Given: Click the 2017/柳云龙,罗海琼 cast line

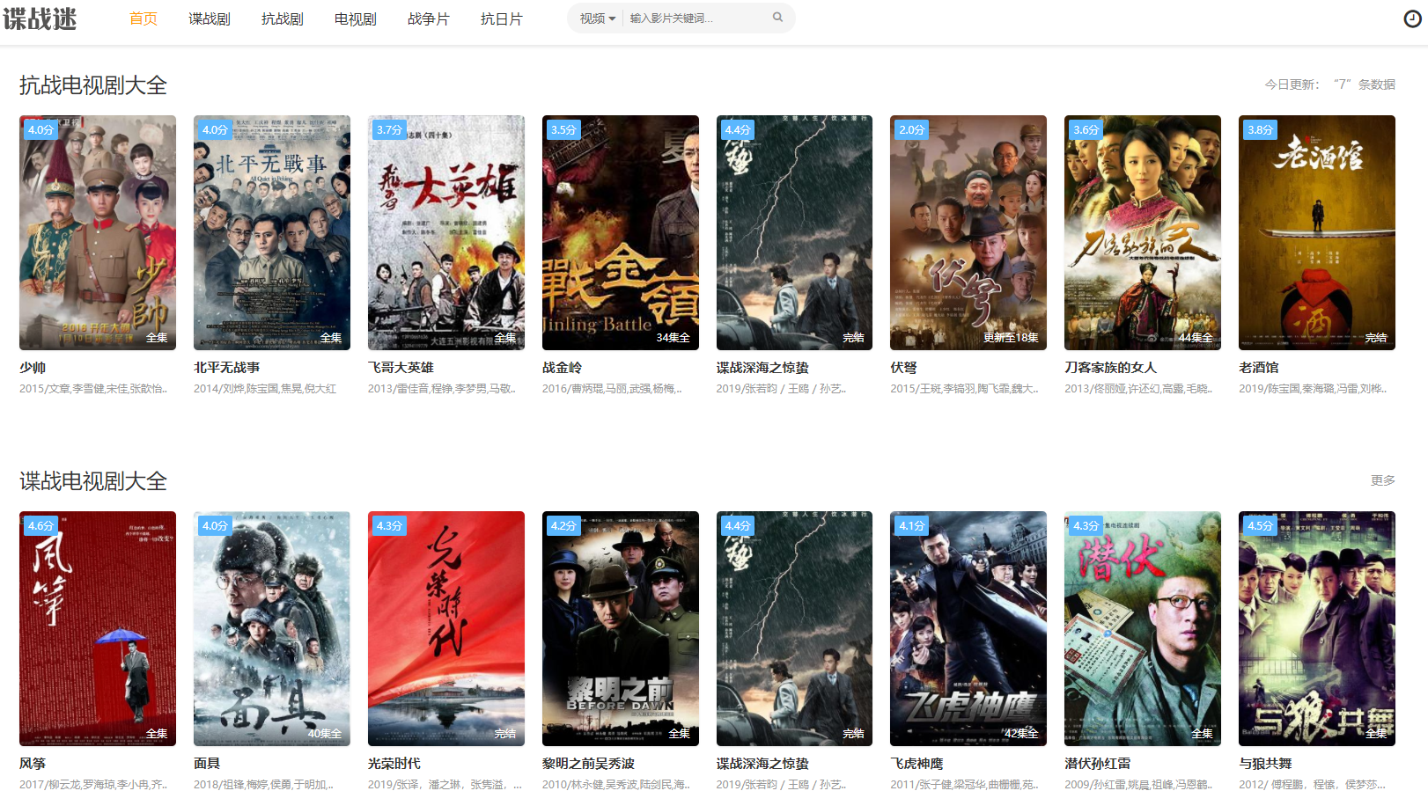Looking at the screenshot, I should (93, 784).
